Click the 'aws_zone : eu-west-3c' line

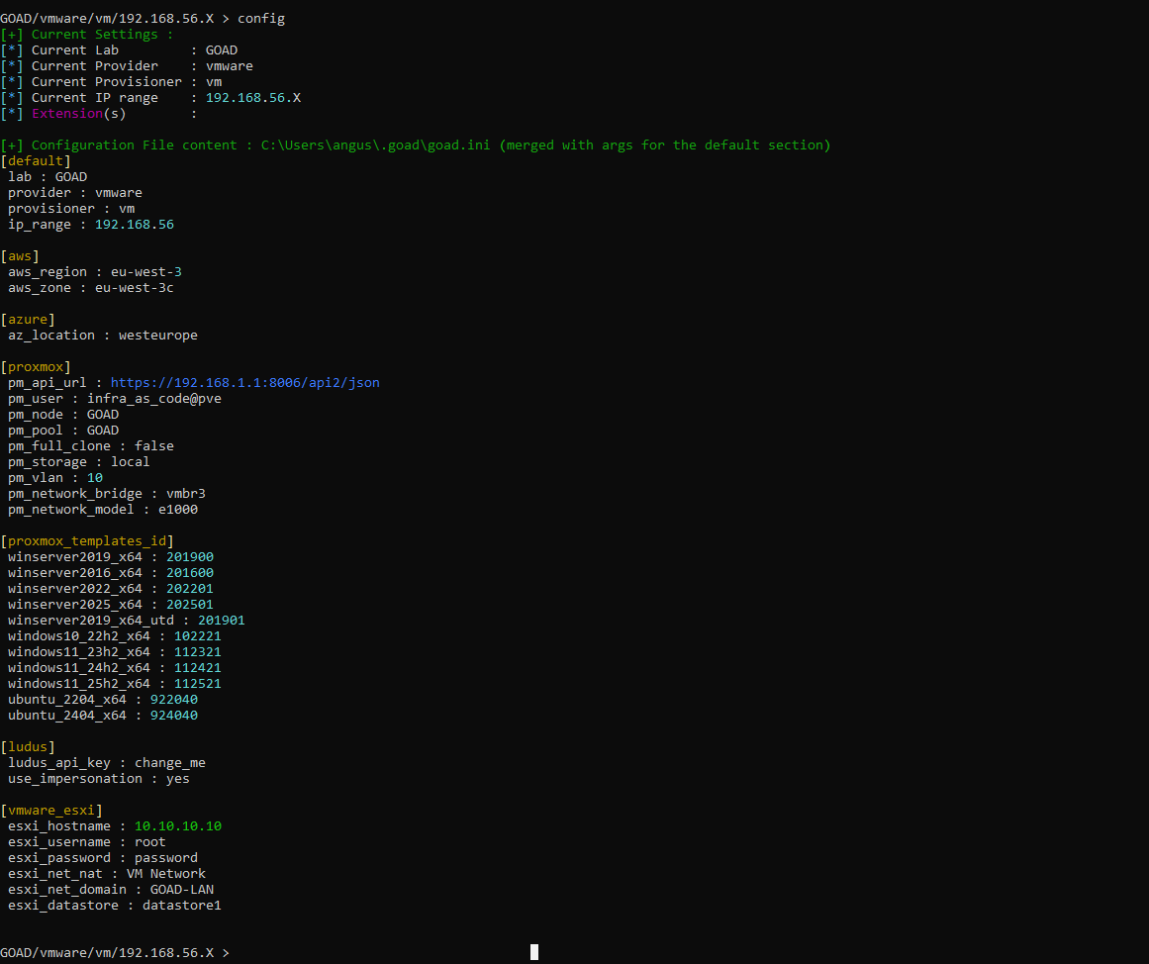tap(91, 288)
